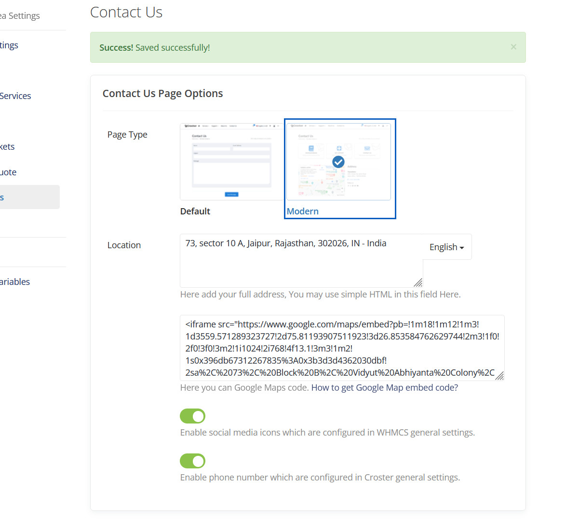Open the sidebar item ending in 'kets'
Image resolution: width=579 pixels, height=522 pixels.
8,146
